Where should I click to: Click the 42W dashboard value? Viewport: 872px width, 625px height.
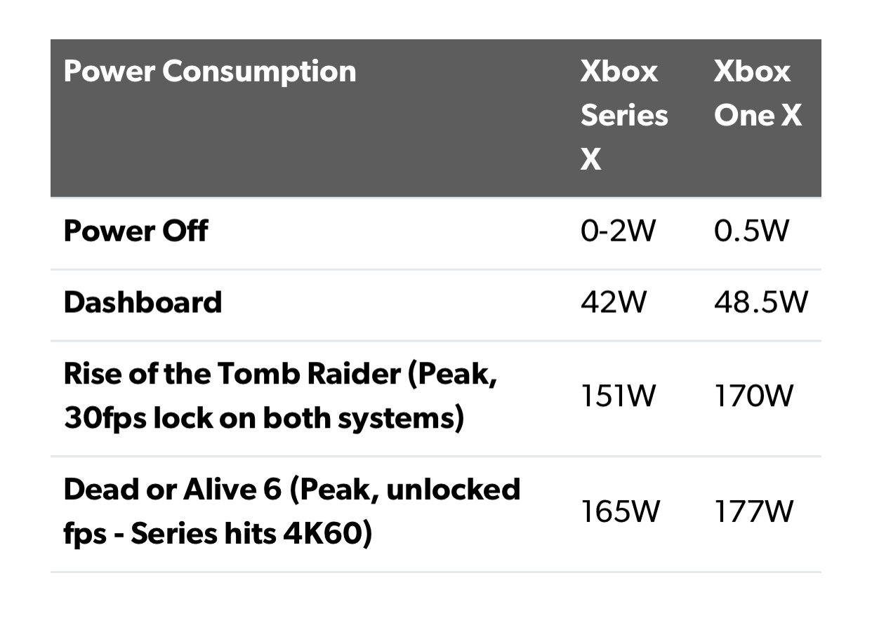coord(612,302)
